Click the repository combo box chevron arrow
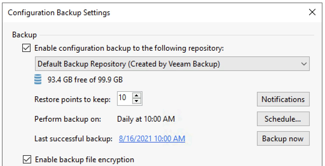The height and width of the screenshot is (166, 325). (304, 64)
